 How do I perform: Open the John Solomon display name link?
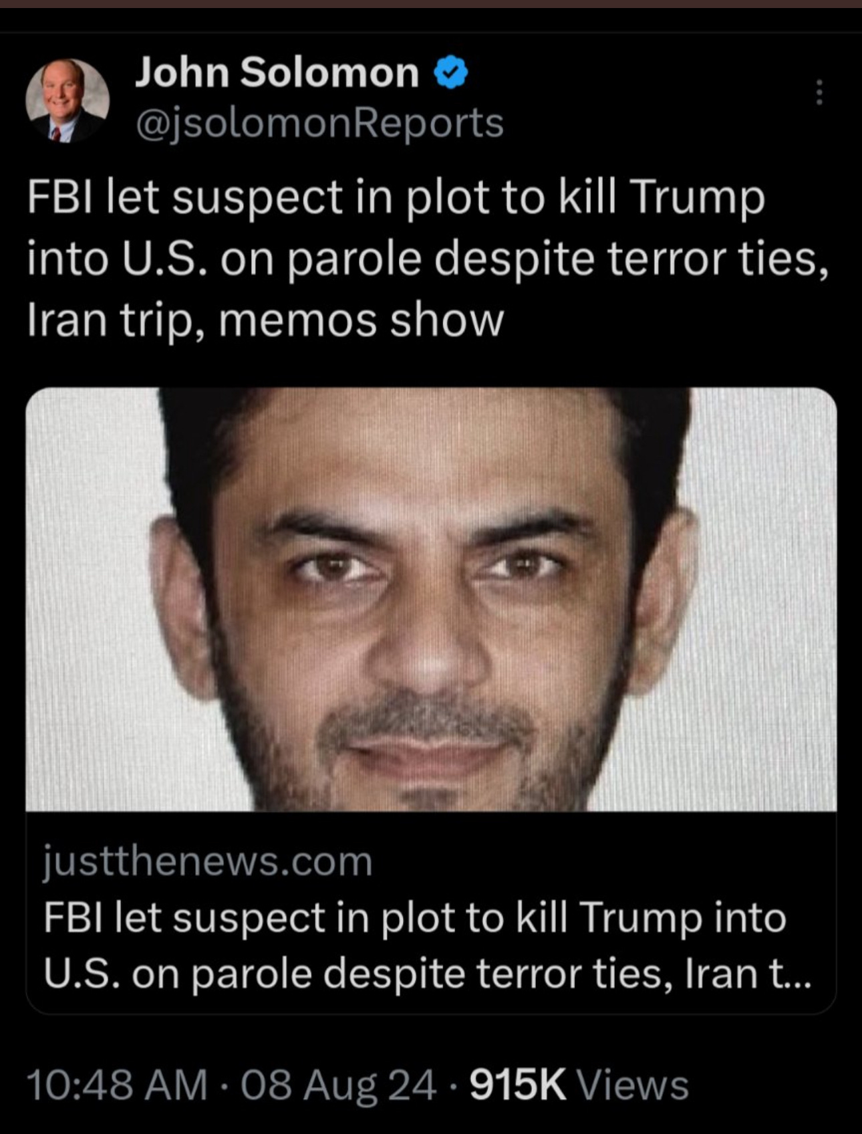277,72
